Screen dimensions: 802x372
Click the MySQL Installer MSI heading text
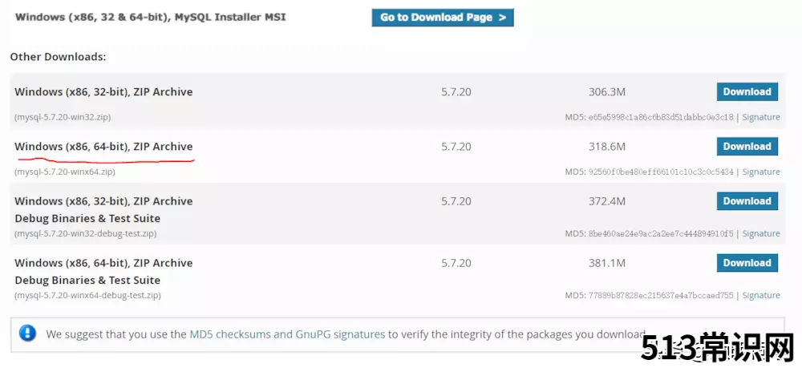[151, 18]
